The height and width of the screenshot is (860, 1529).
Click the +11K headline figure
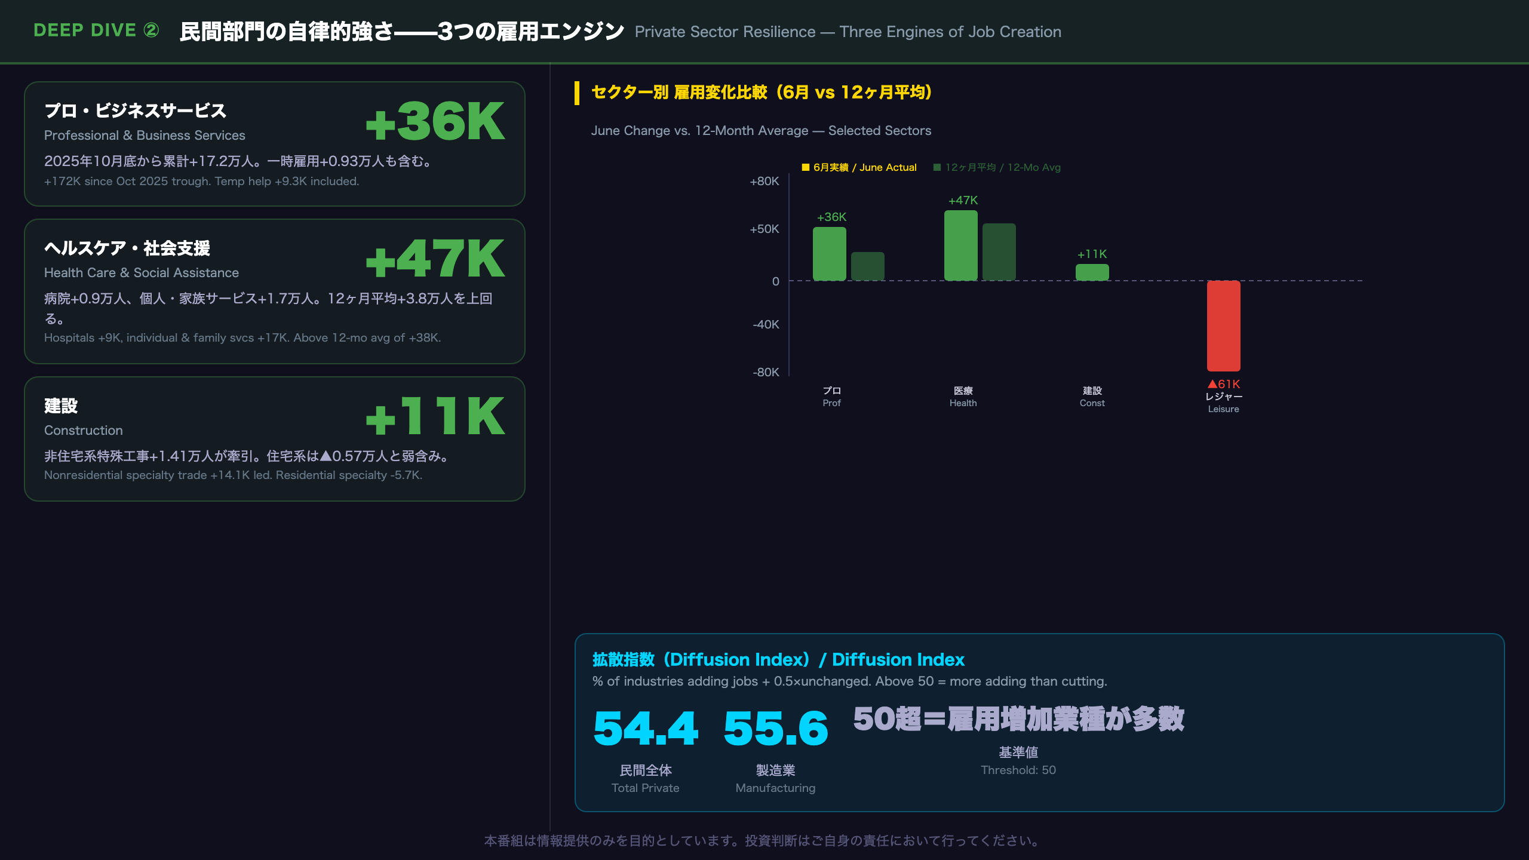point(435,416)
